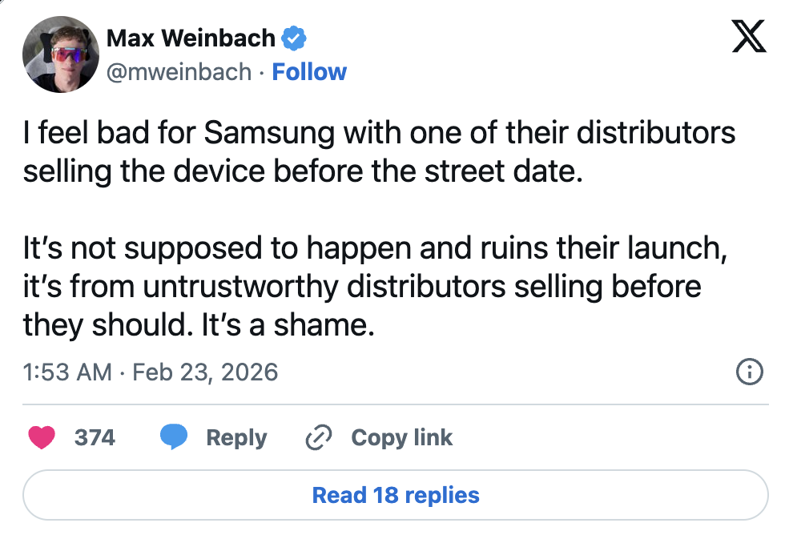
Task: Open the tweet info circle icon
Action: point(748,372)
